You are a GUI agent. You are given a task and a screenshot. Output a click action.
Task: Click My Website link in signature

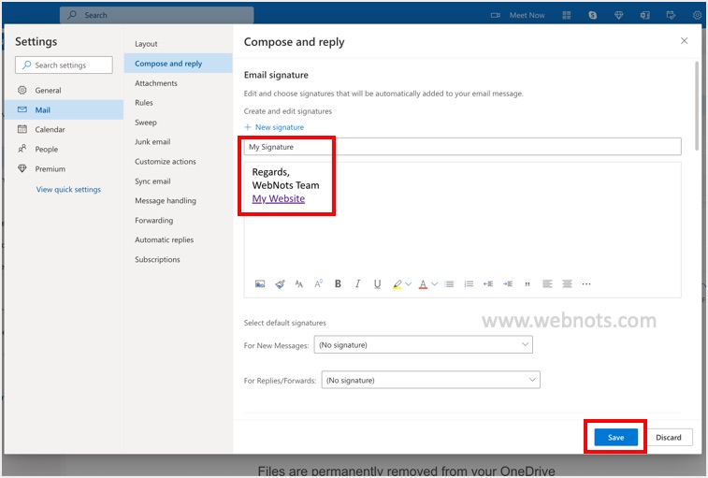(278, 199)
